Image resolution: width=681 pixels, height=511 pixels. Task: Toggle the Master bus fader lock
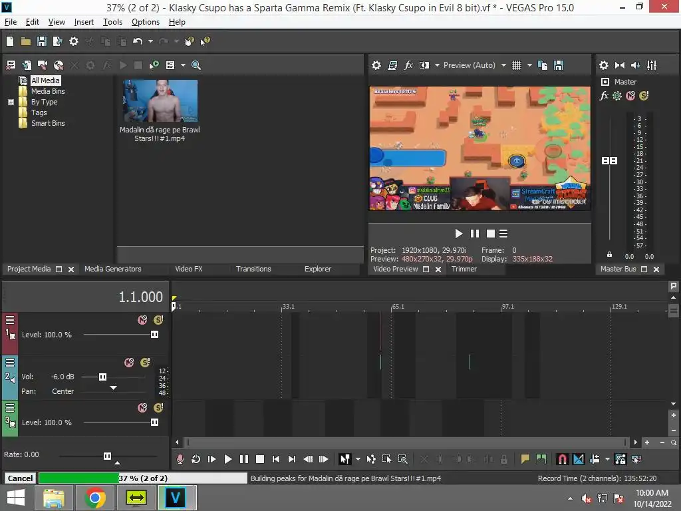click(609, 255)
